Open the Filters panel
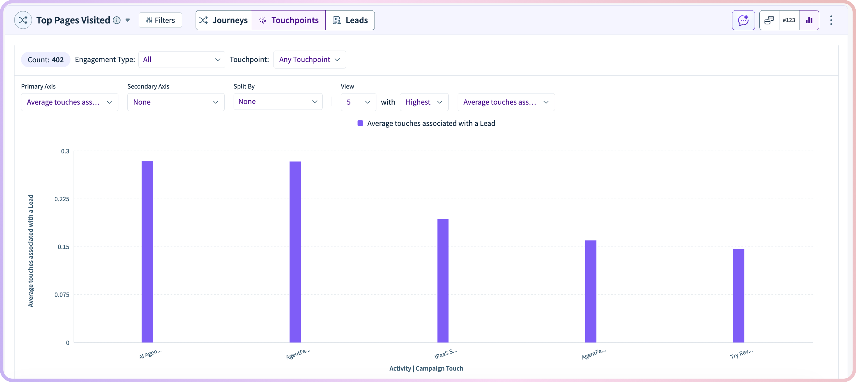Image resolution: width=856 pixels, height=382 pixels. [160, 20]
